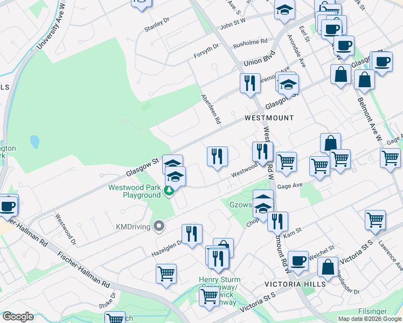
Task: Open the grocery cart marker near Belmont Ave W
Action: [x=391, y=160]
